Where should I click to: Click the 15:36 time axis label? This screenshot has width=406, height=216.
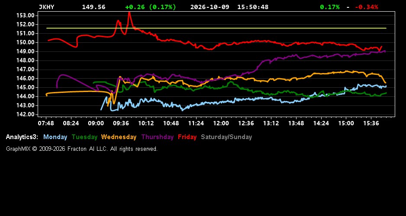coord(371,123)
